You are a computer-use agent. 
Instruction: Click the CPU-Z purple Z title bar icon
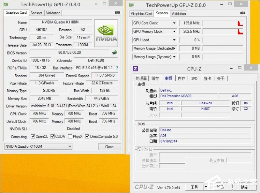[135, 69]
